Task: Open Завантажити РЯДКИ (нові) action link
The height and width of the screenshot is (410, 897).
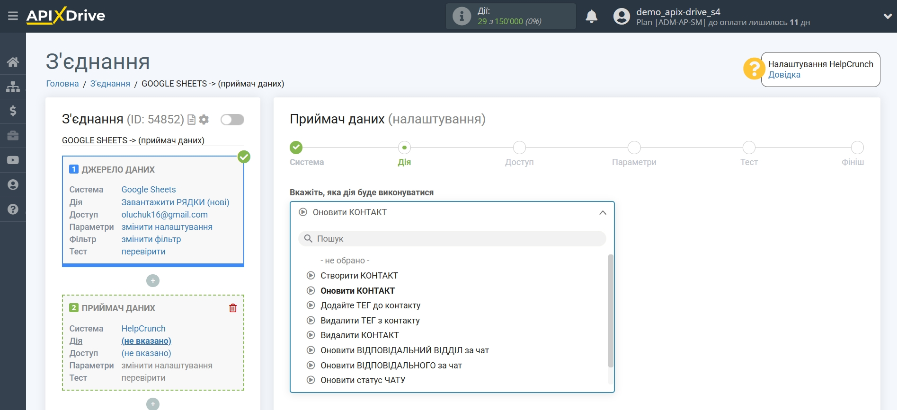Action: [x=175, y=202]
